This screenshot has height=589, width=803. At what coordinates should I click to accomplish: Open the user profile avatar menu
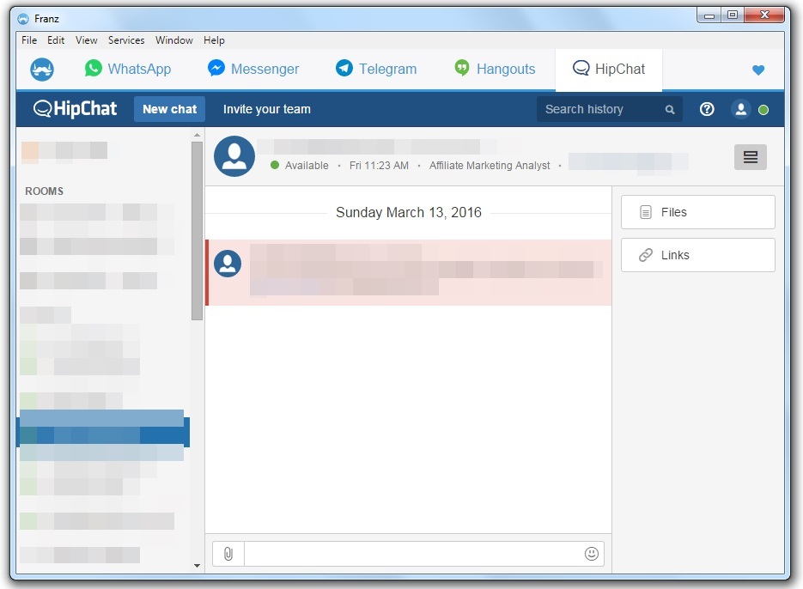(x=740, y=109)
